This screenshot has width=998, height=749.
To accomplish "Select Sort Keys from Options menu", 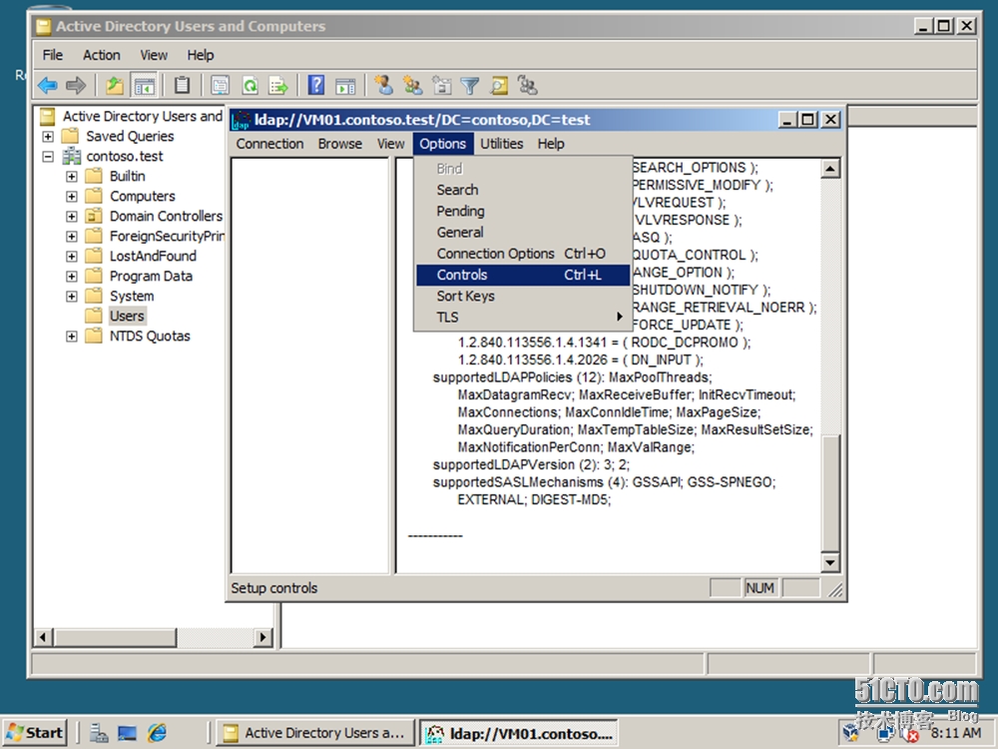I will click(523, 297).
